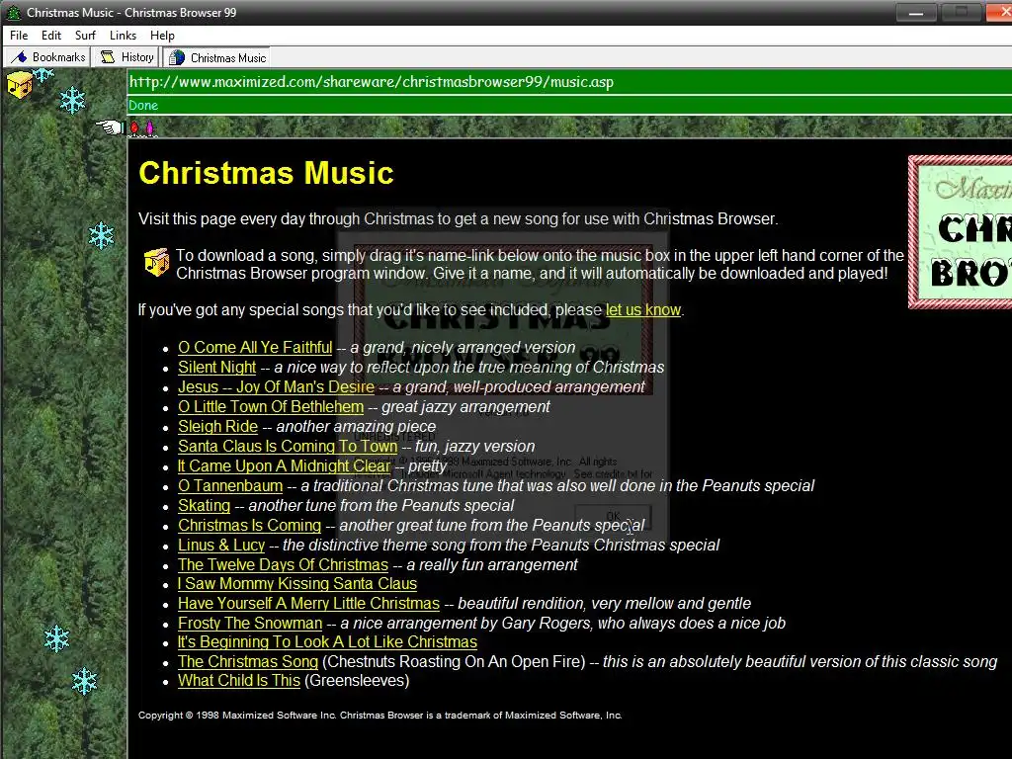Screen dimensions: 1012x759
Task: Click the Jesus -- Joy Of Man's Desire link
Action: [x=276, y=387]
